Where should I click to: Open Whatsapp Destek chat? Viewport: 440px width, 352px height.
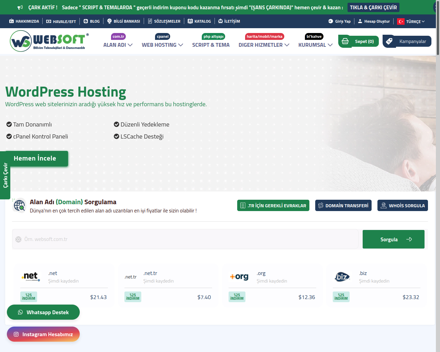pyautogui.click(x=43, y=312)
